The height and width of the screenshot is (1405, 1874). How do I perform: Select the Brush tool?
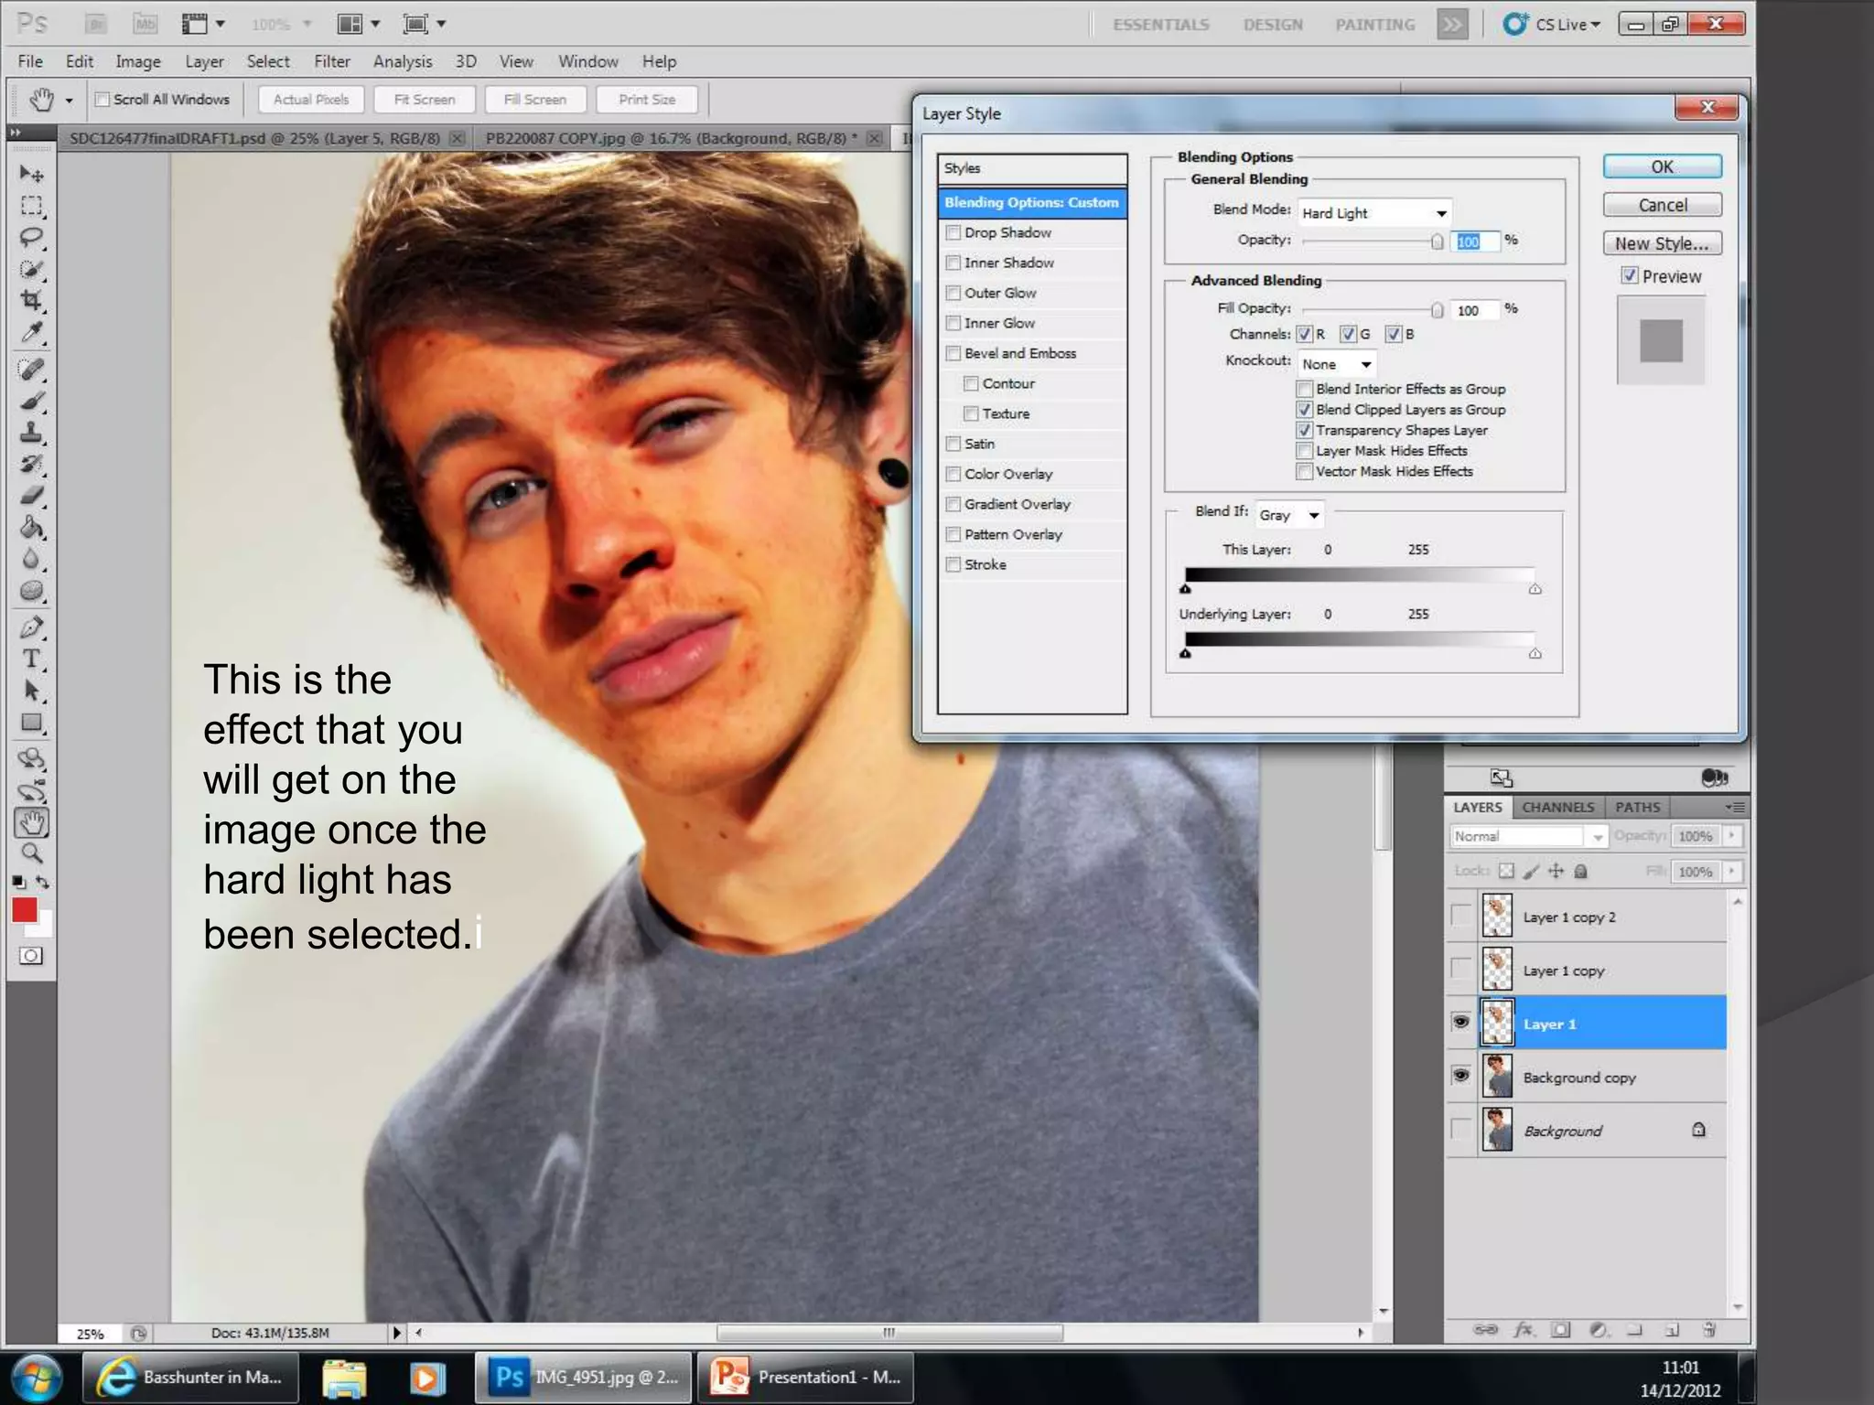coord(32,401)
